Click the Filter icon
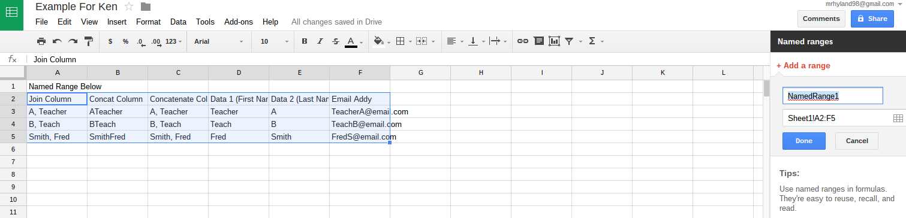Viewport: 906px width, 218px height. [x=569, y=41]
